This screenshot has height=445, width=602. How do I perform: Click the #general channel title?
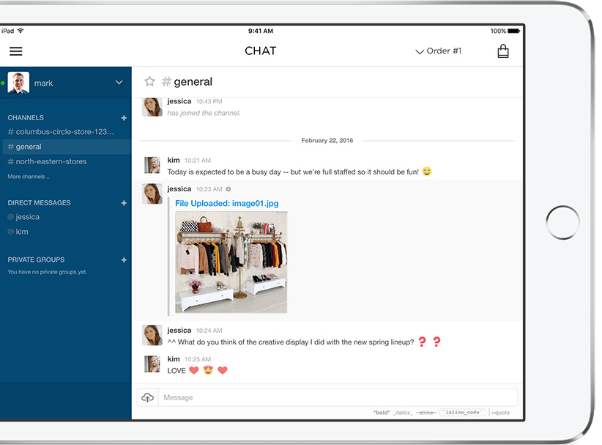click(x=187, y=81)
